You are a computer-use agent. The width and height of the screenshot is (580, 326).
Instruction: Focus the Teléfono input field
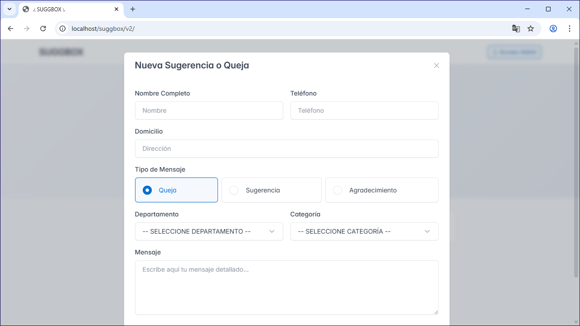pos(364,110)
